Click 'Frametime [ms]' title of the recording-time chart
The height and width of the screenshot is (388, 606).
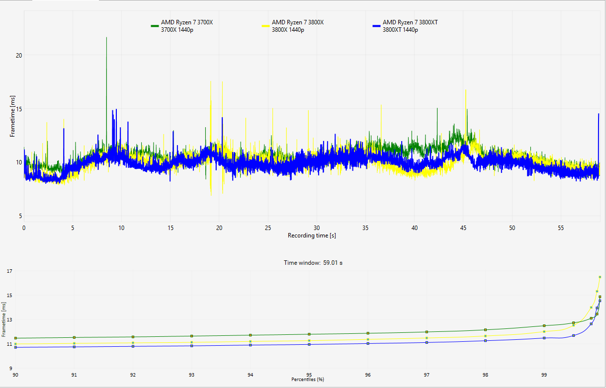(x=12, y=116)
